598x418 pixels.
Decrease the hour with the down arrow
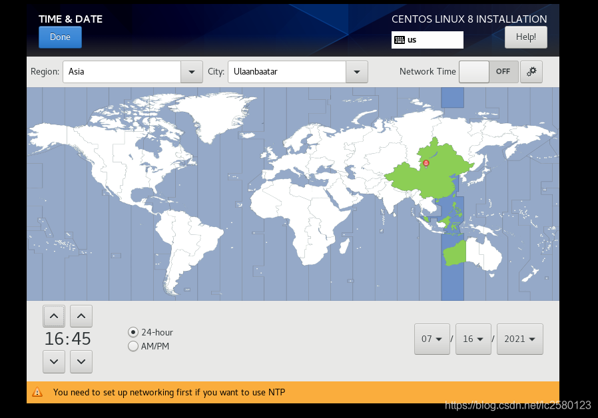[54, 361]
